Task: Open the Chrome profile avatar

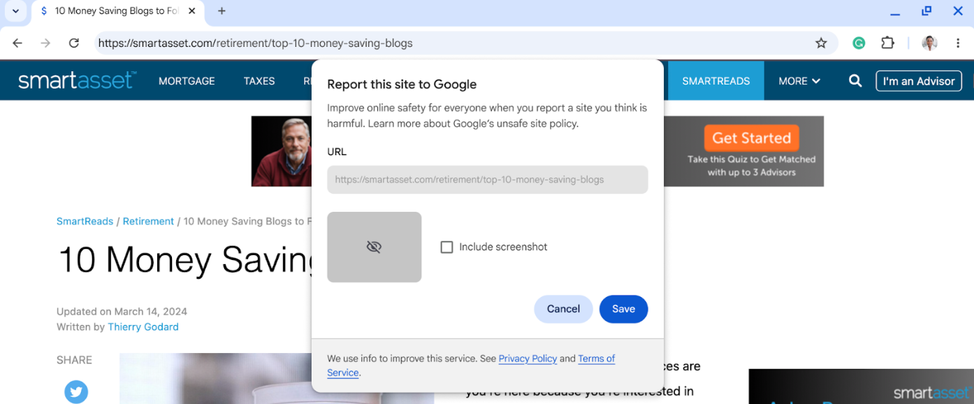Action: [x=929, y=43]
